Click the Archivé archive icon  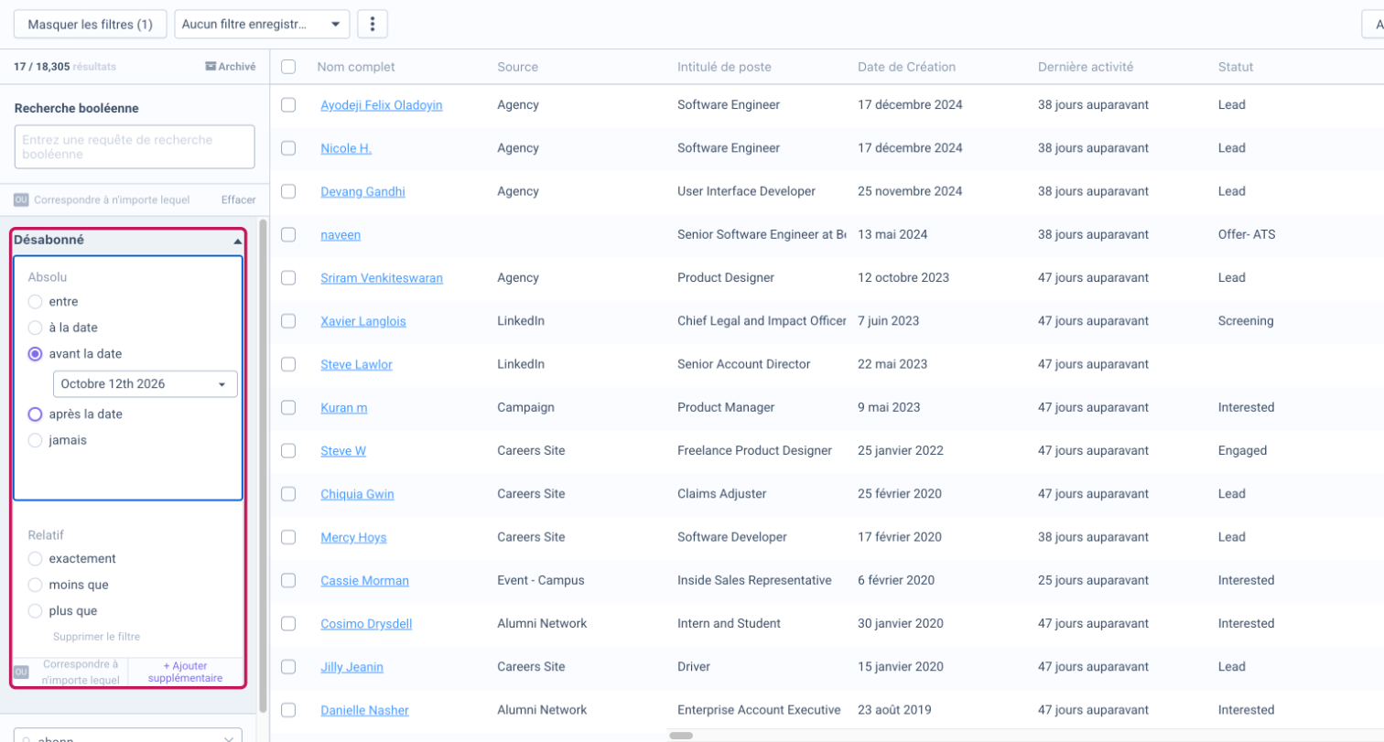[x=211, y=67]
